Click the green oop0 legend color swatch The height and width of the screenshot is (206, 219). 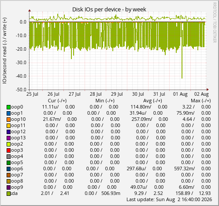tap(8, 107)
